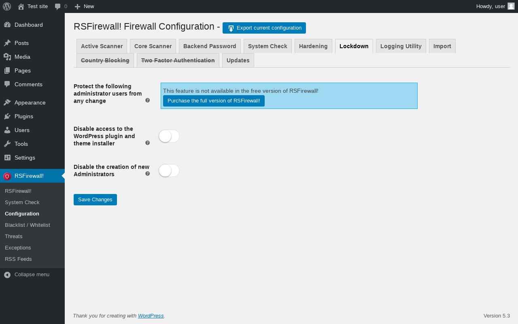The width and height of the screenshot is (518, 324).
Task: Switch to the Core Scanner tab
Action: pyautogui.click(x=153, y=46)
